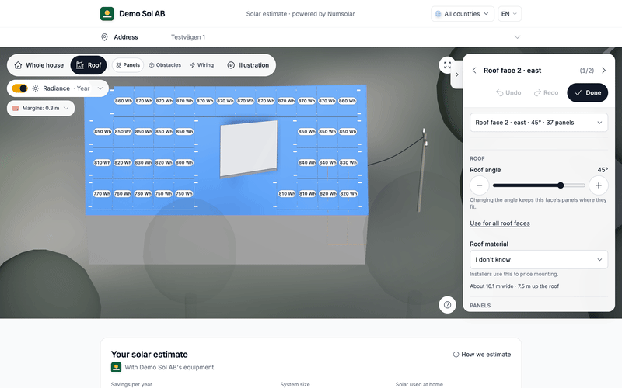Switch to the Whole house view
The height and width of the screenshot is (388, 622).
coord(39,65)
